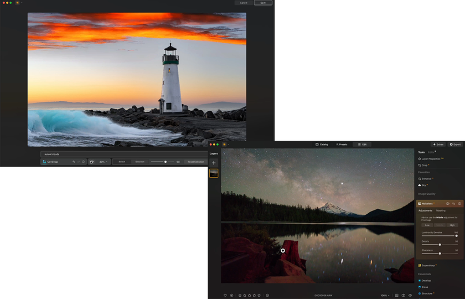Open the Edits tab in right panel
This screenshot has height=299, width=465.
[431, 152]
